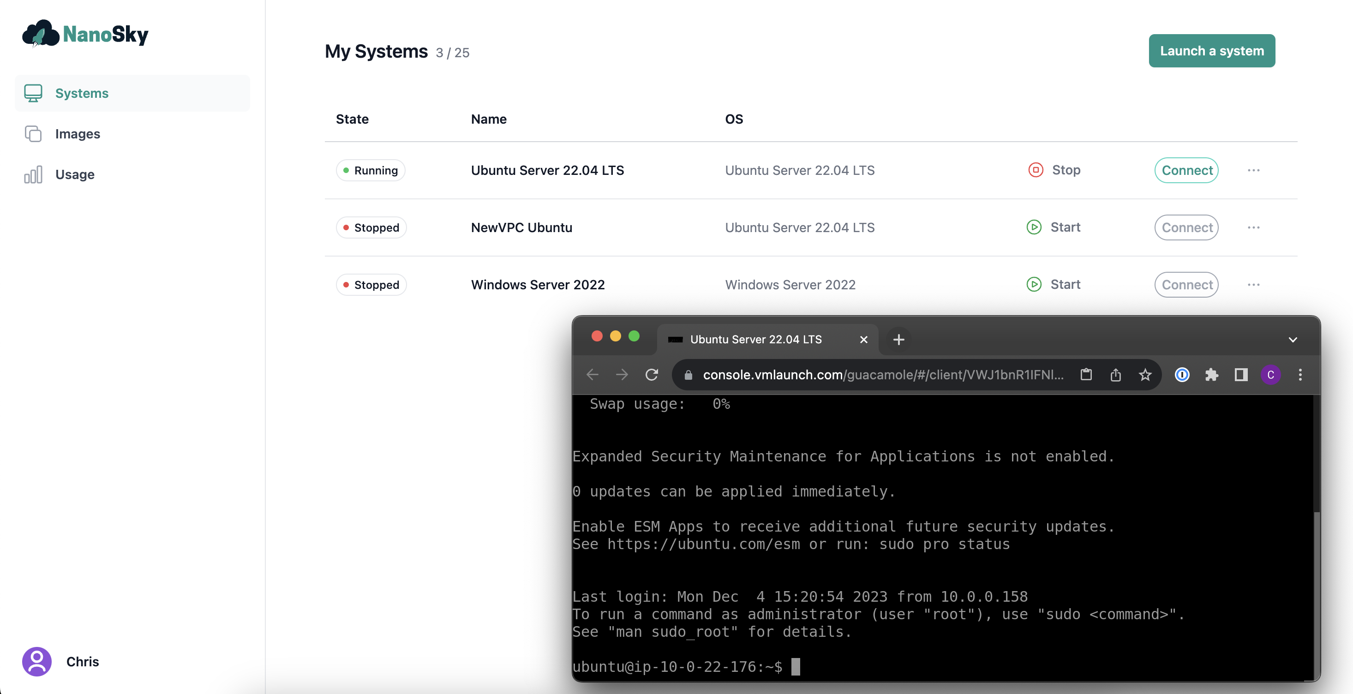Expand the browser tab search chevron
The height and width of the screenshot is (694, 1353).
[x=1293, y=339]
